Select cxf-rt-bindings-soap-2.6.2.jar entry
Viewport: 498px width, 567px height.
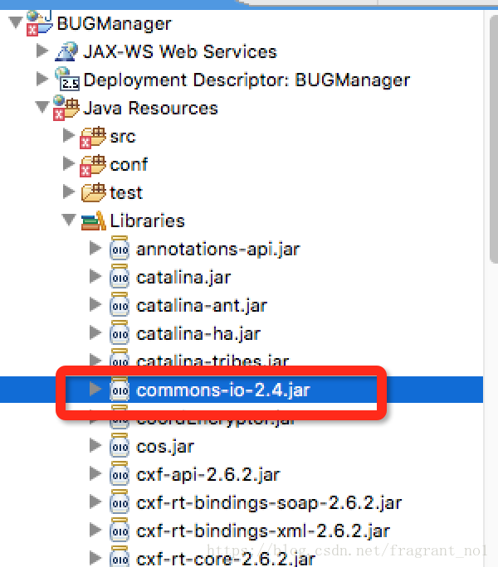(x=269, y=504)
